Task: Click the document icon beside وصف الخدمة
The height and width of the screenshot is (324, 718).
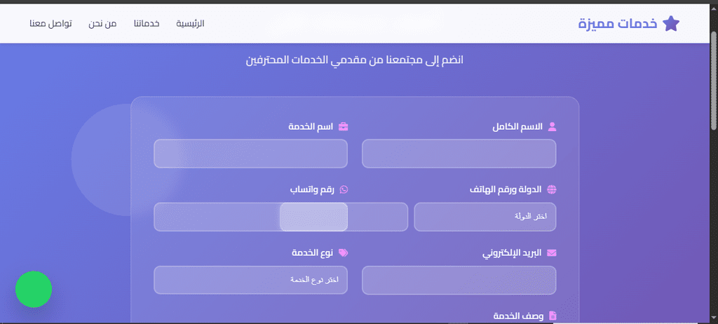Action: tap(553, 316)
